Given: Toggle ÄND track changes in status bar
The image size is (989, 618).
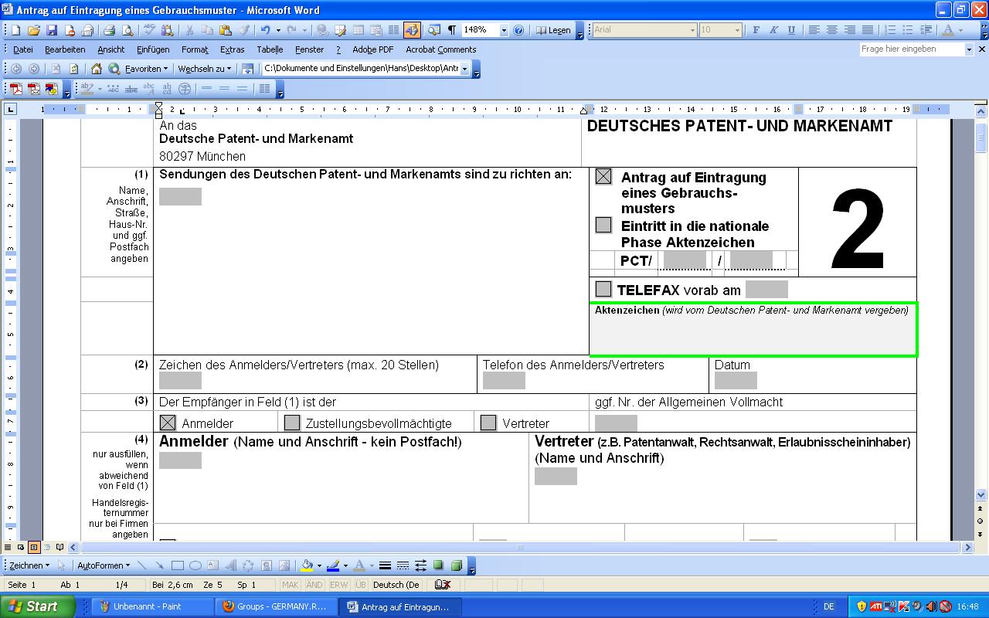Looking at the screenshot, I should [314, 585].
